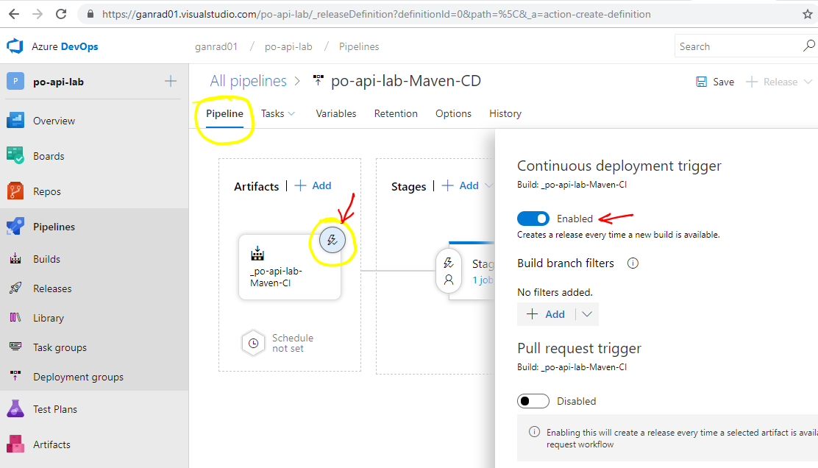Expand the Tasks tab dropdown chevron
Screen dimensions: 818x468
tap(291, 114)
